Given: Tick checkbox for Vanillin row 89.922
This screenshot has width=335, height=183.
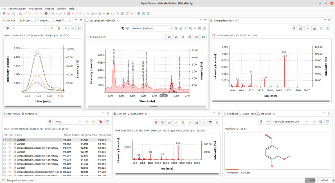Looking at the screenshot, I should pos(4,168).
